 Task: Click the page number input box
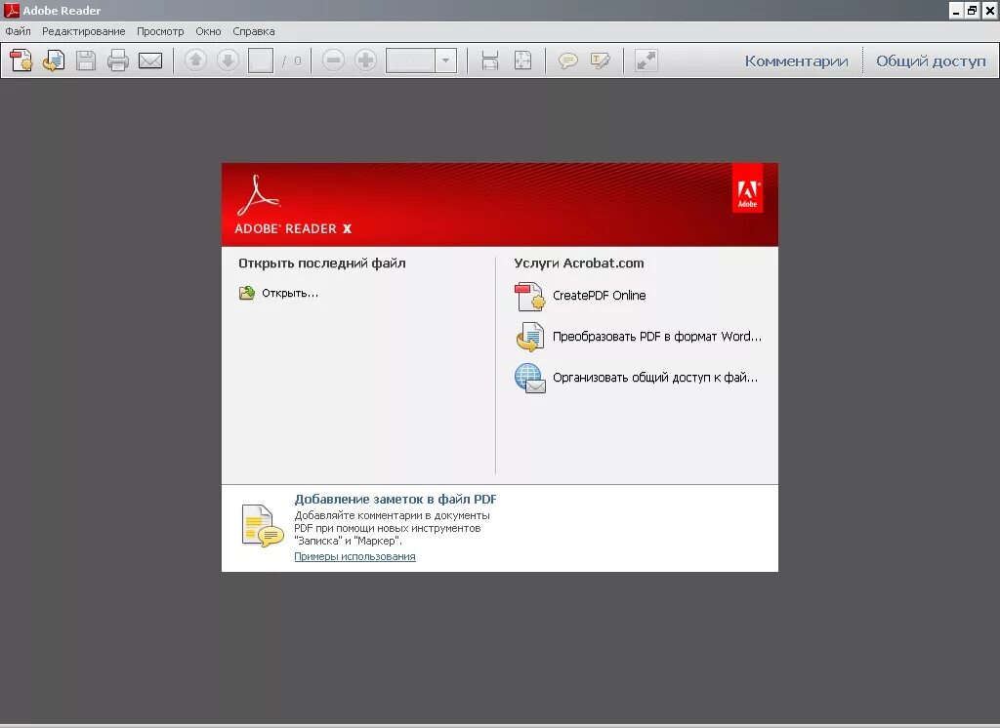coord(260,61)
